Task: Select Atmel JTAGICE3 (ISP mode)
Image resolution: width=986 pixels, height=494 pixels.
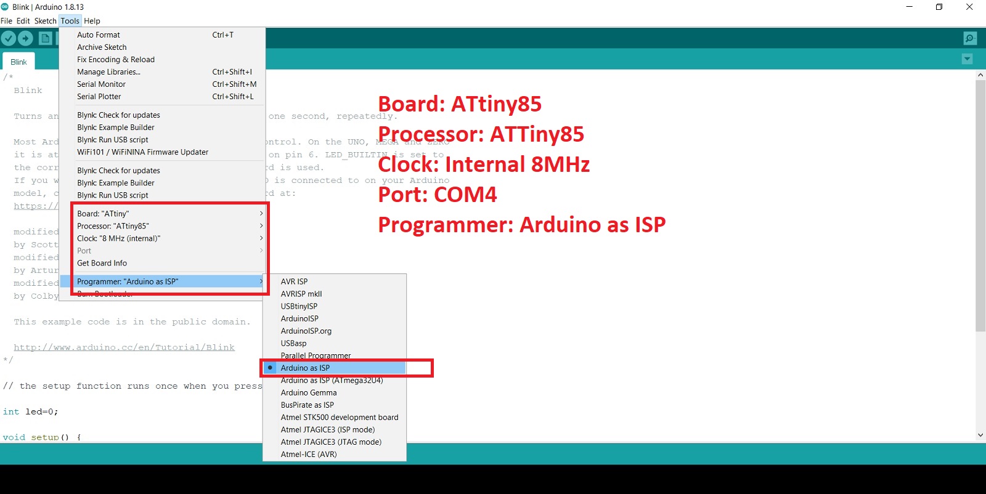Action: coord(335,429)
